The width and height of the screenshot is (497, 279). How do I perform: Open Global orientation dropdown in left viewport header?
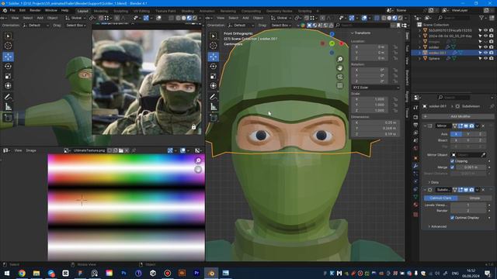coord(75,18)
